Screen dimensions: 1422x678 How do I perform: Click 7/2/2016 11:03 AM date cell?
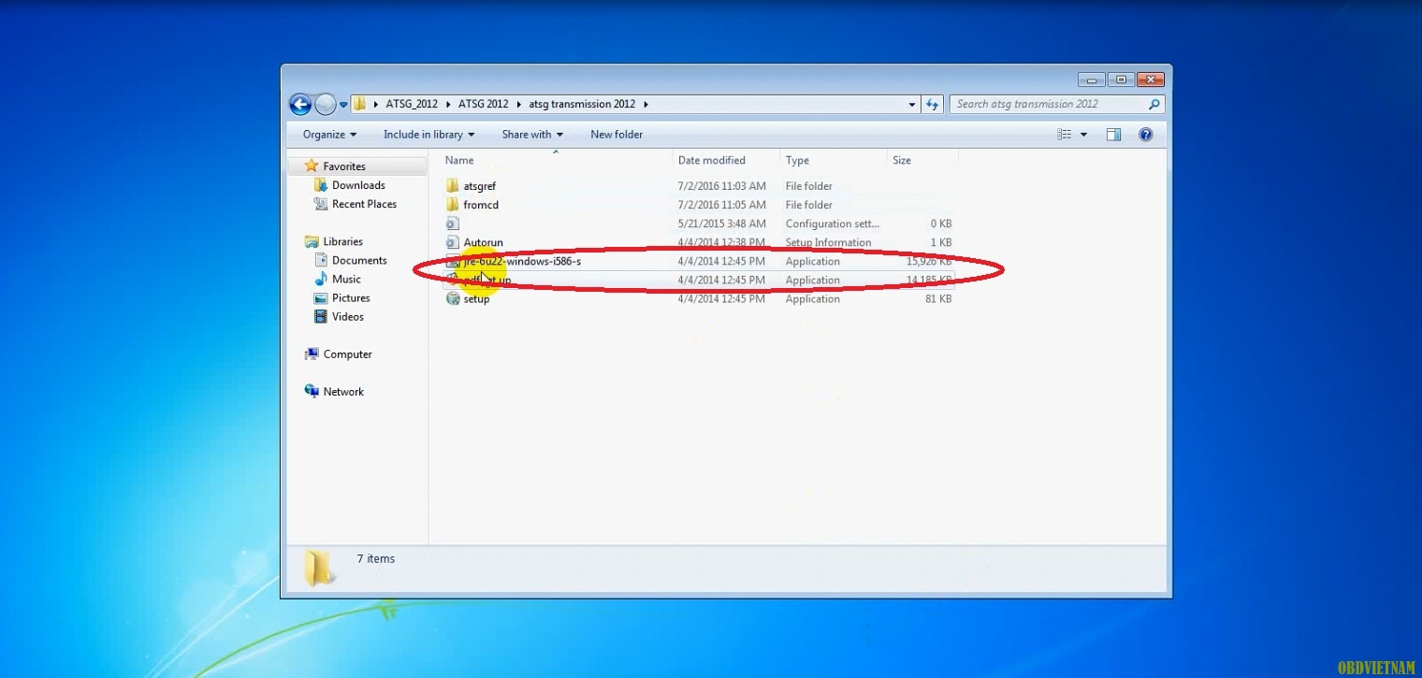pos(721,186)
